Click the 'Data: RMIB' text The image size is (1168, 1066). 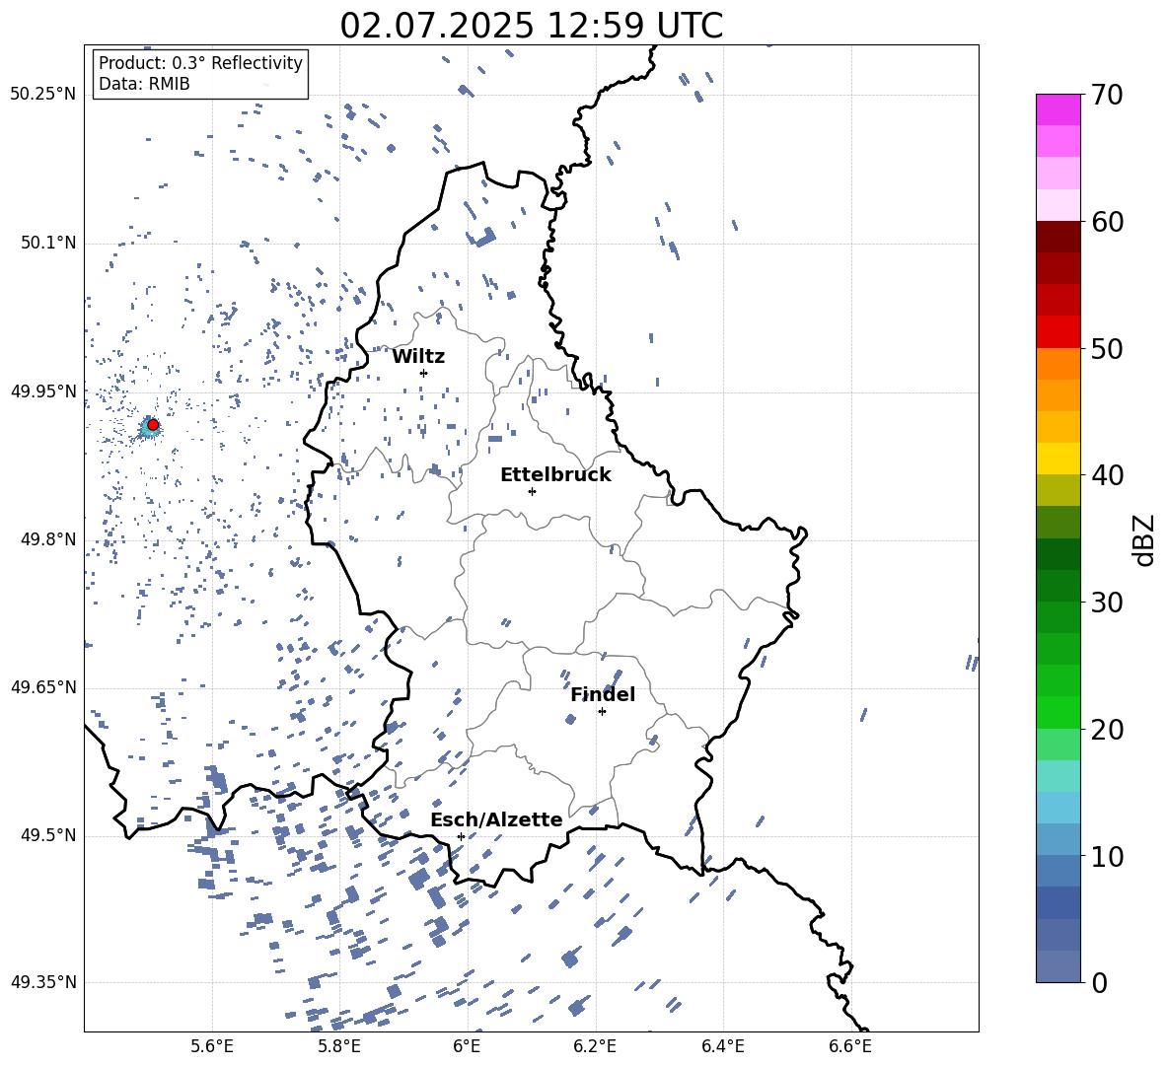click(144, 84)
